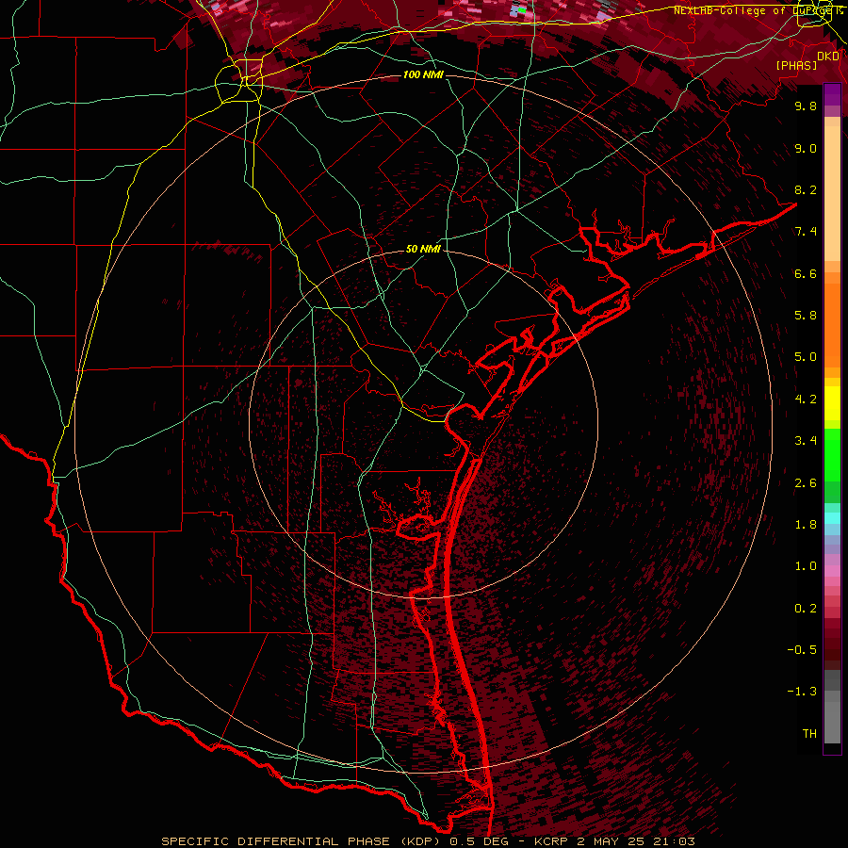The height and width of the screenshot is (848, 848).
Task: Click the 7.4 value on the color scale
Action: pos(806,232)
